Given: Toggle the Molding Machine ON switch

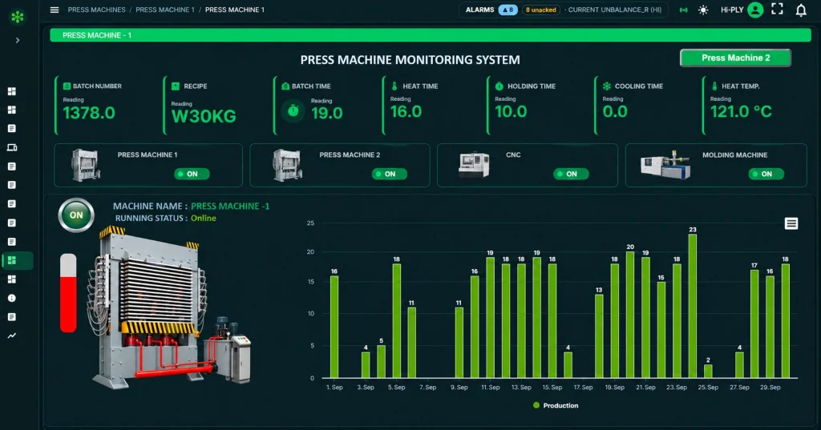Looking at the screenshot, I should (766, 174).
